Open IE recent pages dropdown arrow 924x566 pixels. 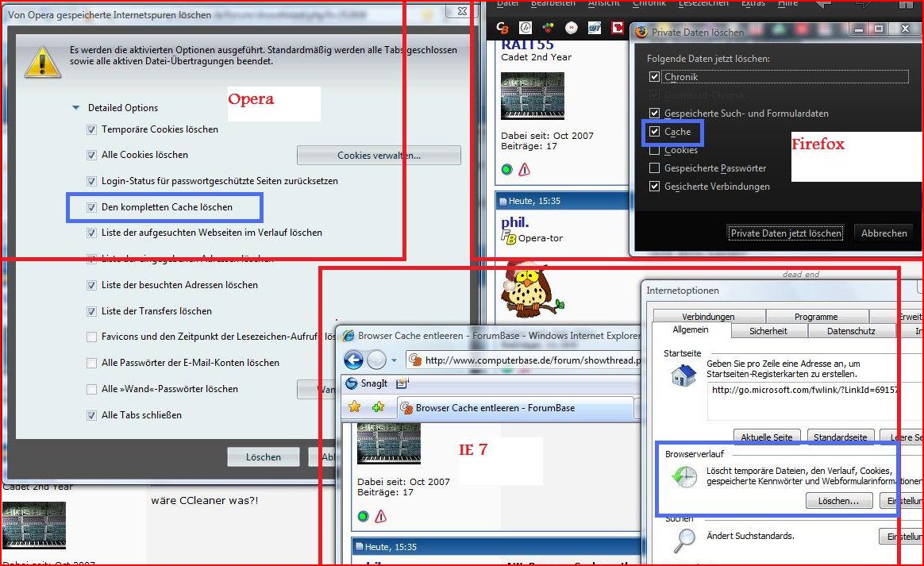[394, 360]
